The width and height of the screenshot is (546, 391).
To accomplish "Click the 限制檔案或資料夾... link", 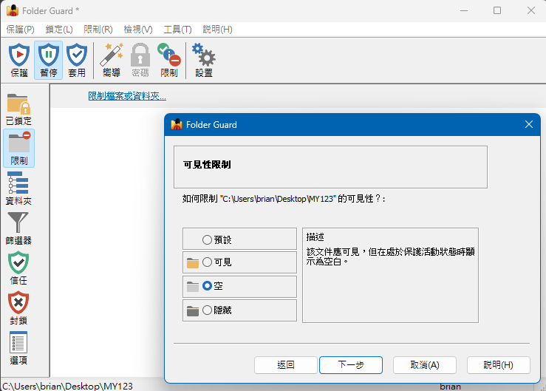I will (127, 96).
